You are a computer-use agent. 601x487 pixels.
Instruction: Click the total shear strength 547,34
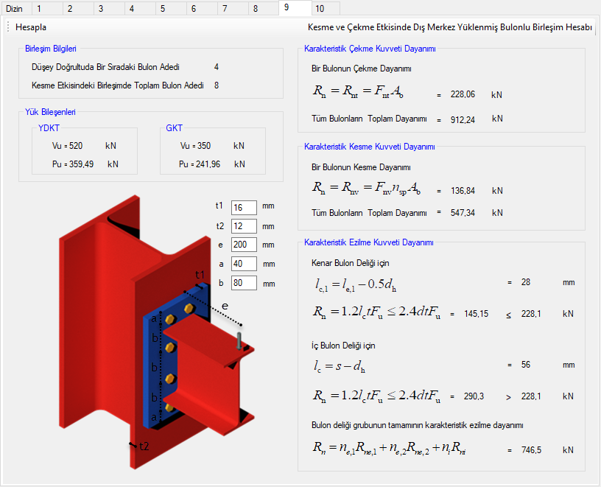(x=463, y=213)
